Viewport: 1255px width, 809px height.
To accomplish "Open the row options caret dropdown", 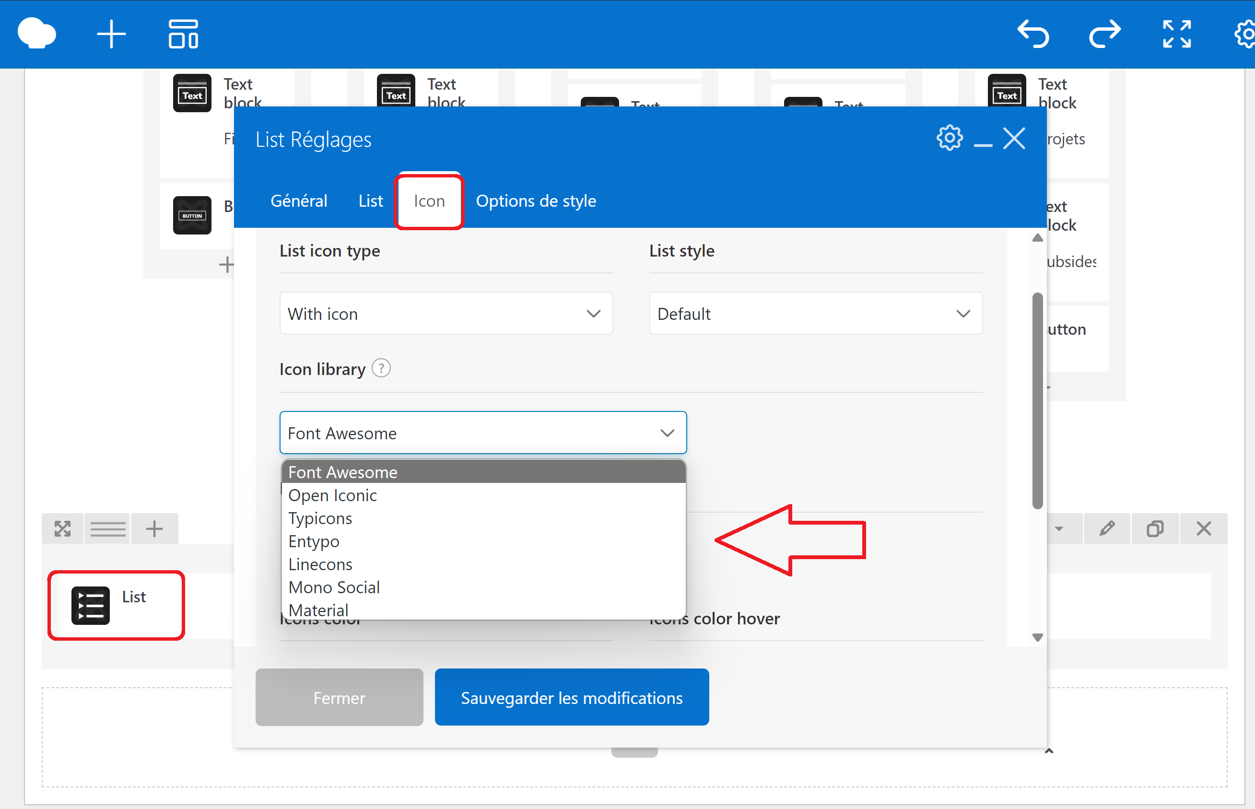I will pyautogui.click(x=1059, y=528).
